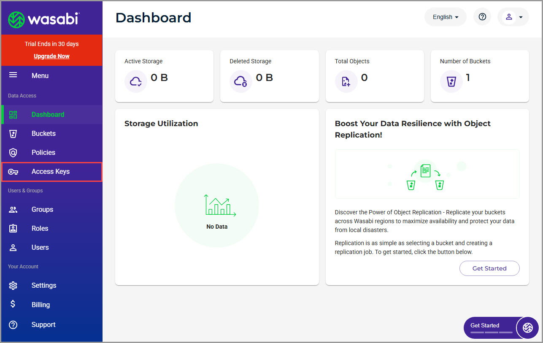Click the Number of Buckets label

tap(465, 61)
